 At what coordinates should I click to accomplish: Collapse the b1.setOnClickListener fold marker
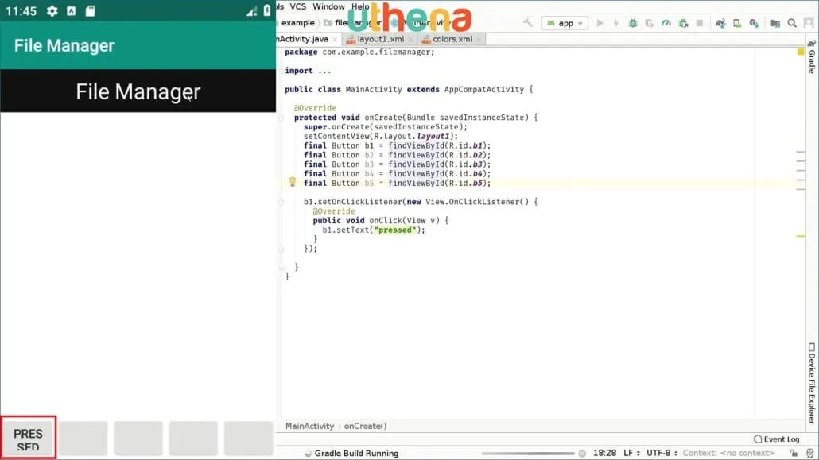(x=281, y=202)
